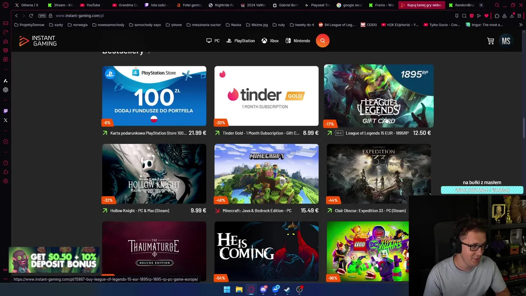This screenshot has width=526, height=296.
Task: Open a new tab with plus button
Action: [x=481, y=5]
